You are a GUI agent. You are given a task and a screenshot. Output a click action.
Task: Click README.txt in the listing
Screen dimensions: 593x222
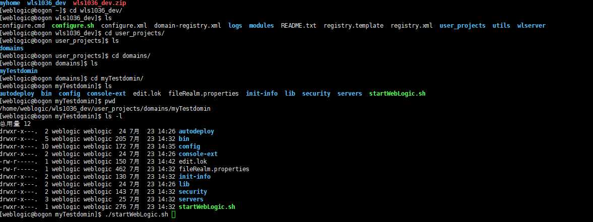tap(299, 26)
